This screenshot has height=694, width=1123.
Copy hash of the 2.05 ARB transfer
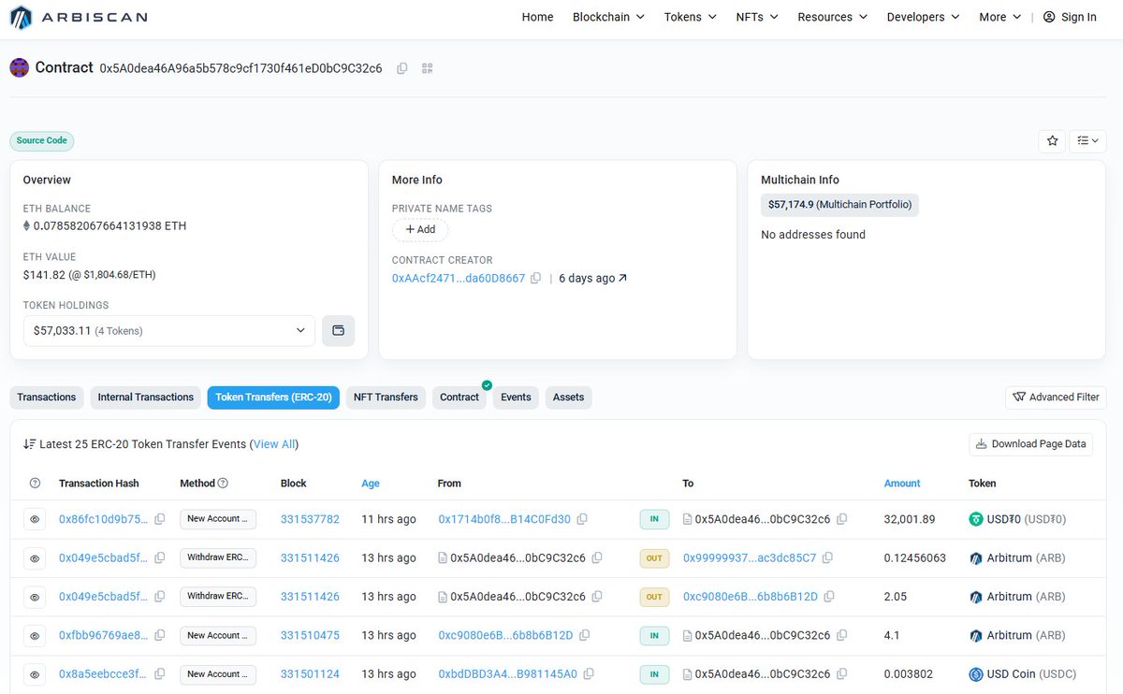160,597
